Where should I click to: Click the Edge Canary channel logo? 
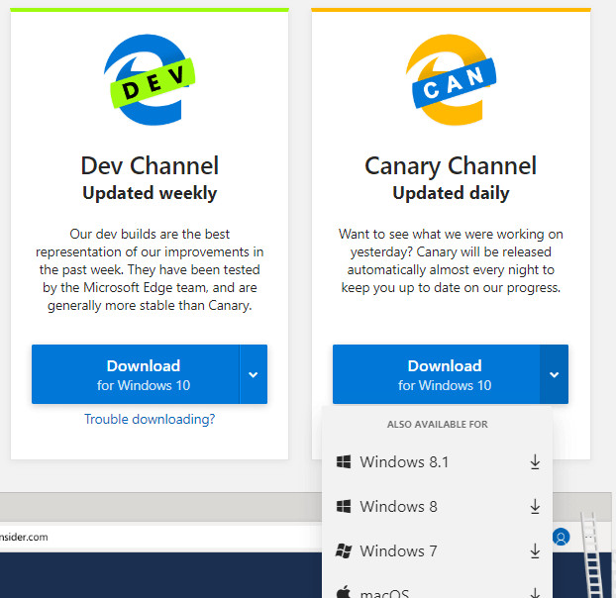click(x=451, y=80)
